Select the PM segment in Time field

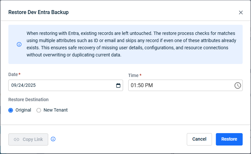[149, 85]
